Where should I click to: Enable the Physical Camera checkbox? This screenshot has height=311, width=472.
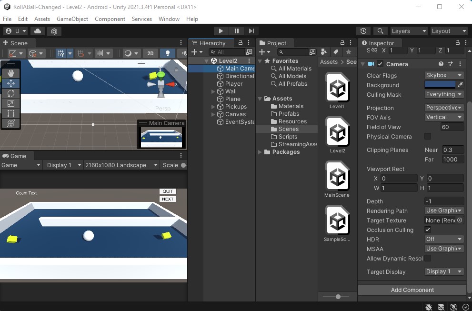pyautogui.click(x=428, y=137)
